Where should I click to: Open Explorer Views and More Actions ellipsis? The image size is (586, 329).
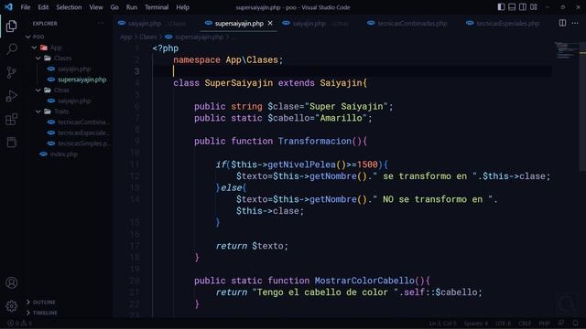[x=101, y=23]
